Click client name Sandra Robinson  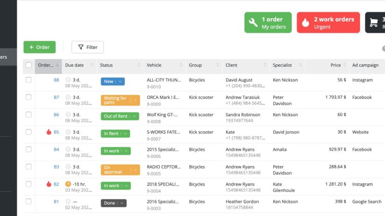point(243,115)
